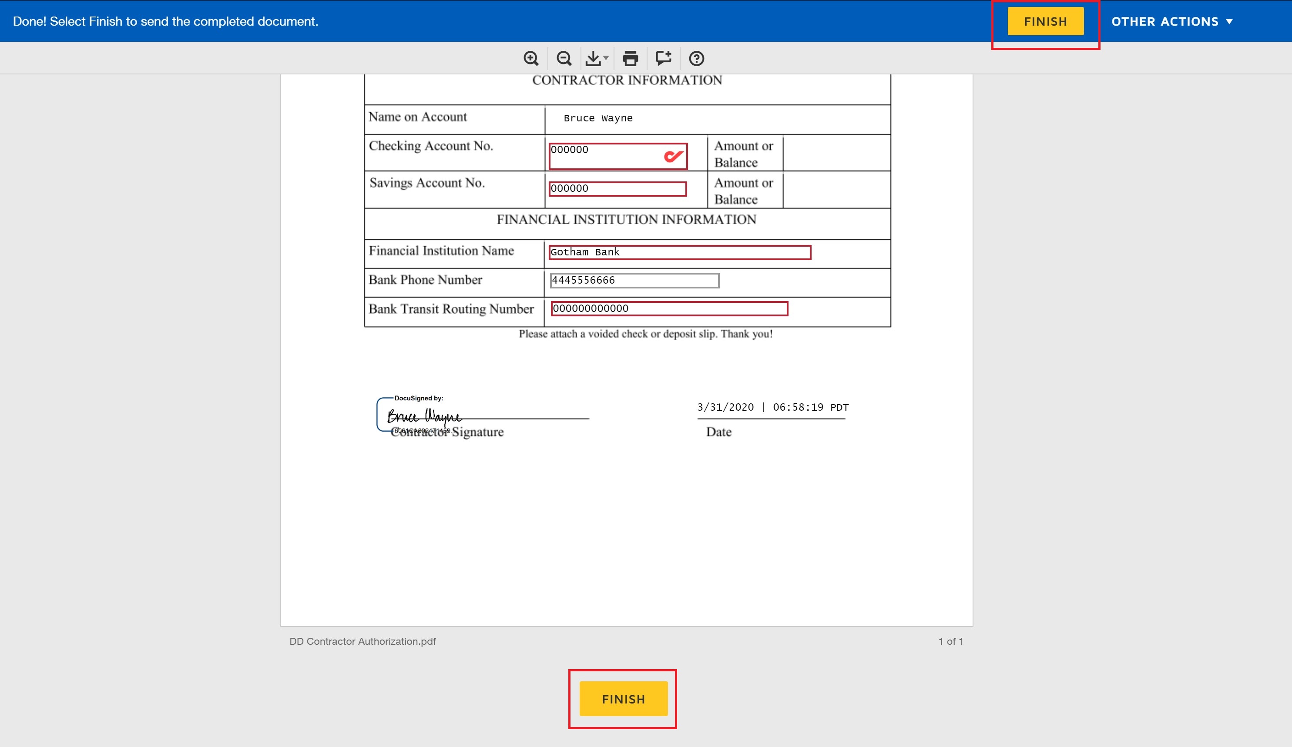The width and height of the screenshot is (1292, 747).
Task: Click the 'Done! Select Finish' banner message
Action: pyautogui.click(x=166, y=21)
